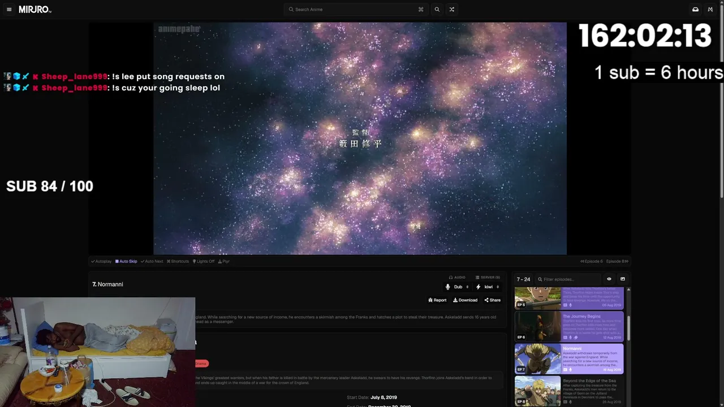Pick a random anime with the shuffle icon

tap(451, 10)
